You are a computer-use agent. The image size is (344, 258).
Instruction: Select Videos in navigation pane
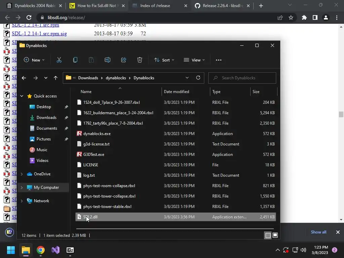coord(42,161)
